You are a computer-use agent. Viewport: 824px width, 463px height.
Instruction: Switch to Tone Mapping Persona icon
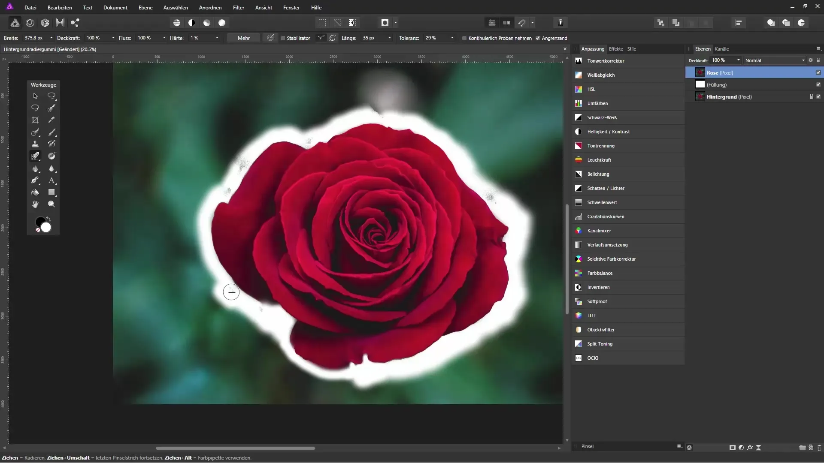(60, 23)
